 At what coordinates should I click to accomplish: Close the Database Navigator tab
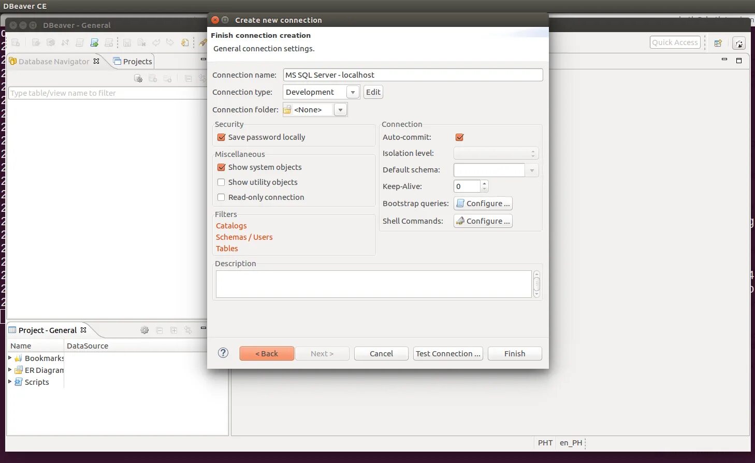96,61
